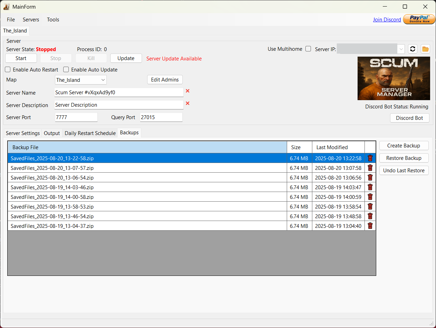Delete SavedFiles_2025-08-19_14-00-58.zip using its trash icon
Viewport: 436px width, 328px height.
pyautogui.click(x=370, y=197)
